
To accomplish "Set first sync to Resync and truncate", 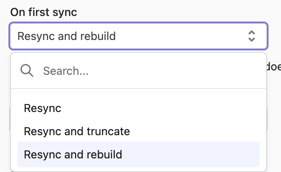I will pyautogui.click(x=77, y=131).
